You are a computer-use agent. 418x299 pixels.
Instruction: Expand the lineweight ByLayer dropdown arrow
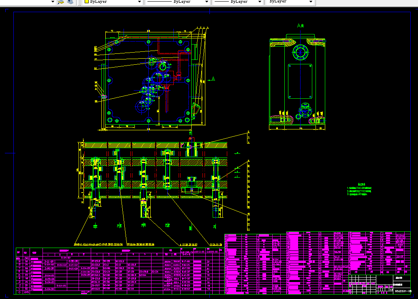[260, 2]
